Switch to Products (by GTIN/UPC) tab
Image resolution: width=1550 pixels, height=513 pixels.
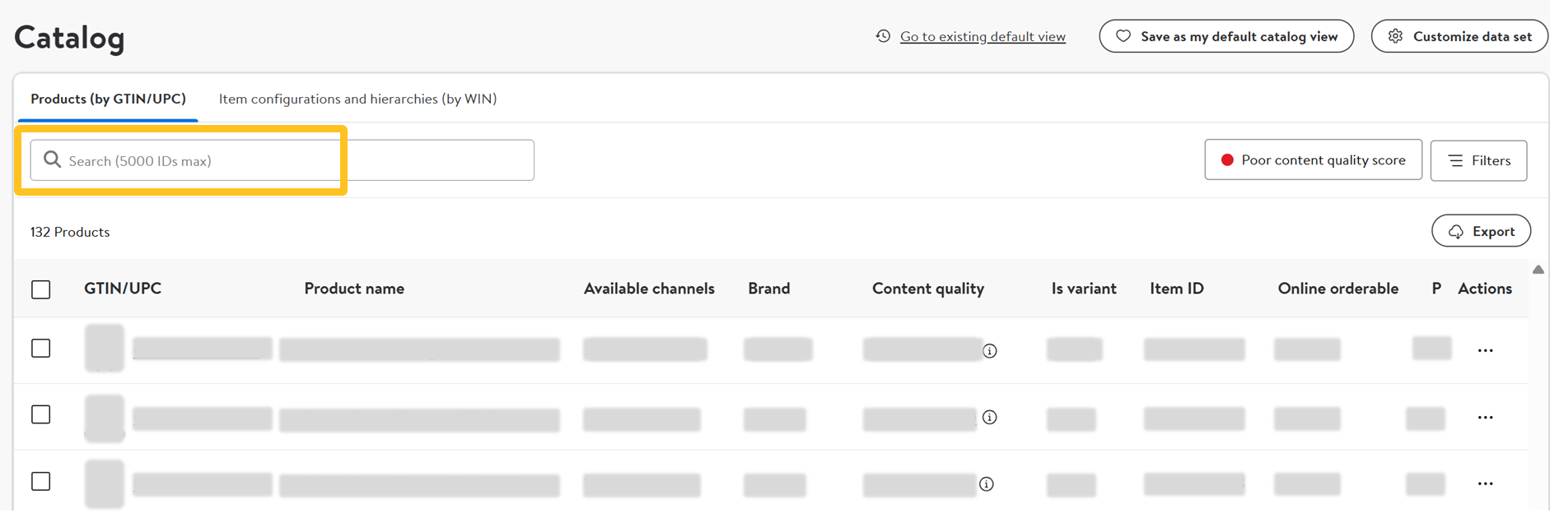point(108,99)
